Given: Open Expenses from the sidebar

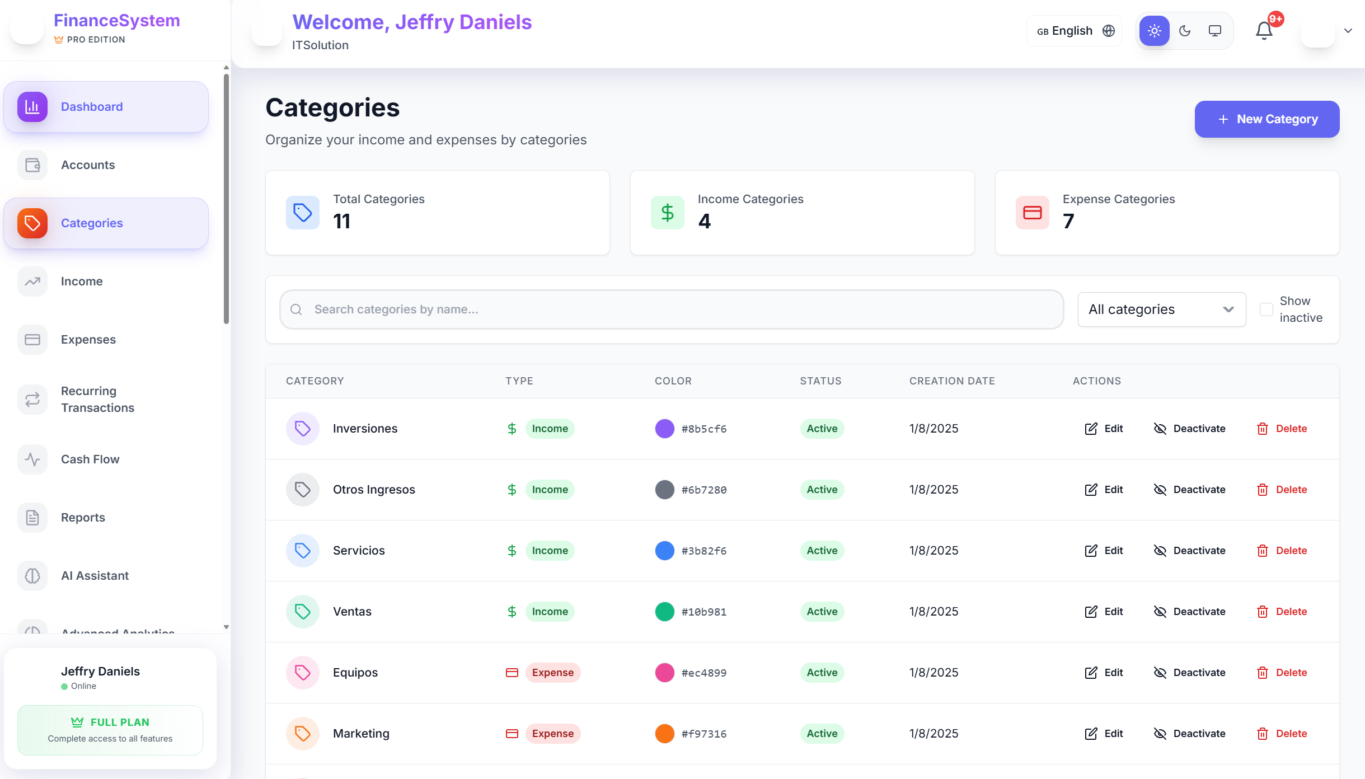Looking at the screenshot, I should 88,340.
